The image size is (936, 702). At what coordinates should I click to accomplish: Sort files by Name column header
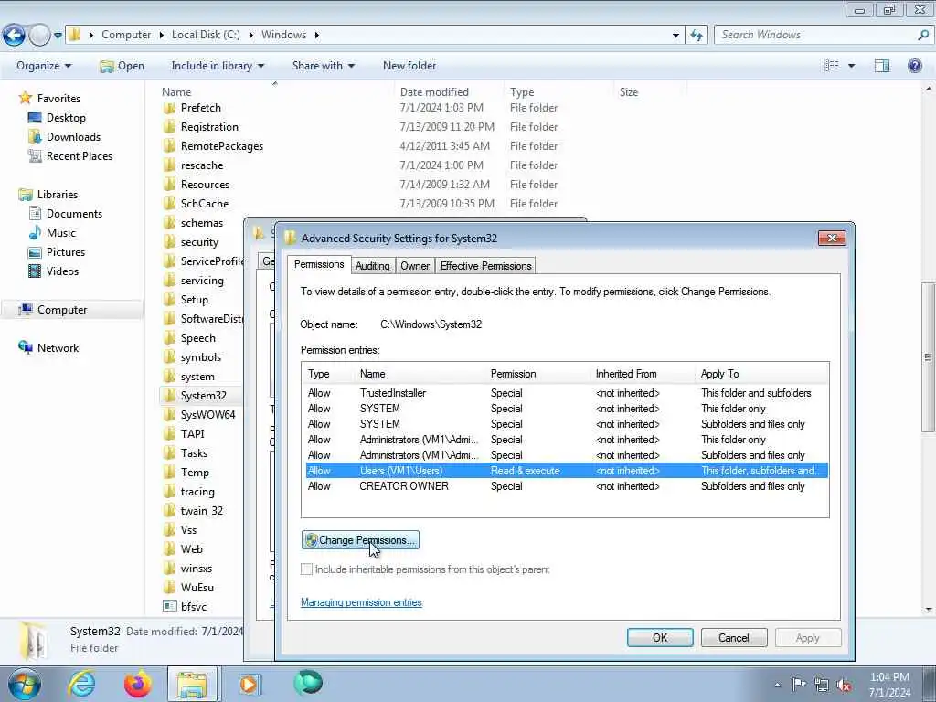point(176,92)
